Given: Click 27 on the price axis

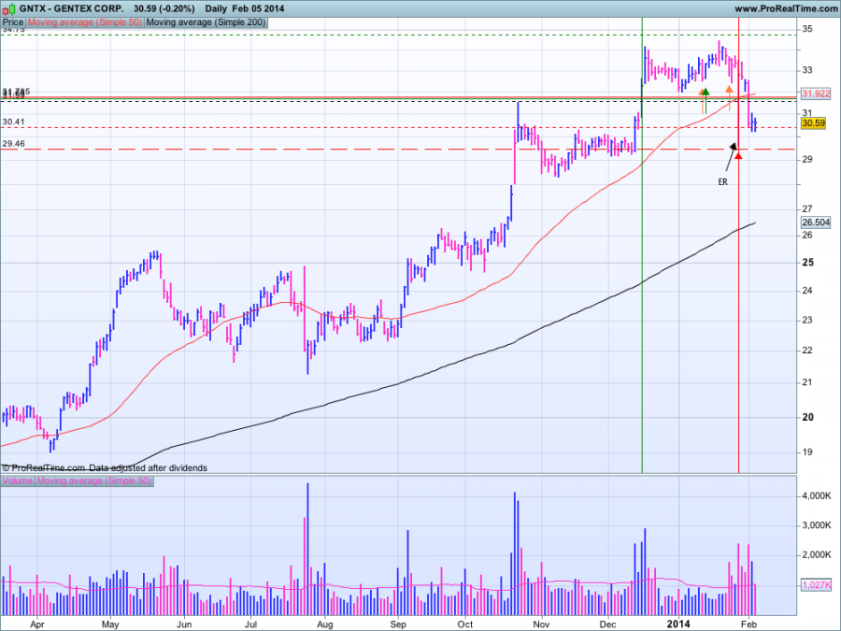Looking at the screenshot, I should 807,208.
